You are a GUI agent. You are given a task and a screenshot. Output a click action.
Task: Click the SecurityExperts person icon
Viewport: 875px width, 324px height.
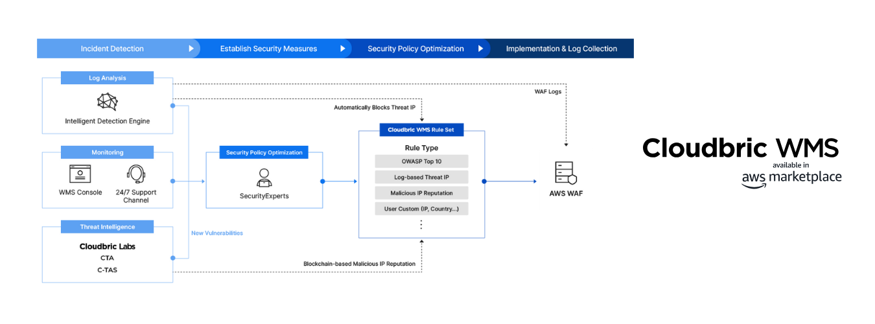click(264, 178)
